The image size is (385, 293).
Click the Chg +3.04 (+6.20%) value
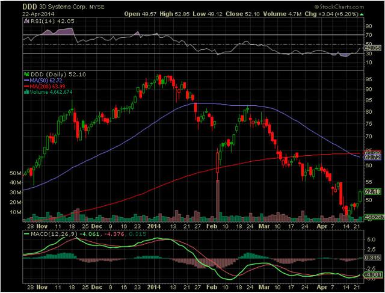point(331,14)
